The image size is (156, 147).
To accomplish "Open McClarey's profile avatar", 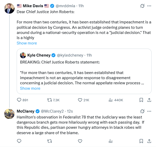I will tap(9, 114).
